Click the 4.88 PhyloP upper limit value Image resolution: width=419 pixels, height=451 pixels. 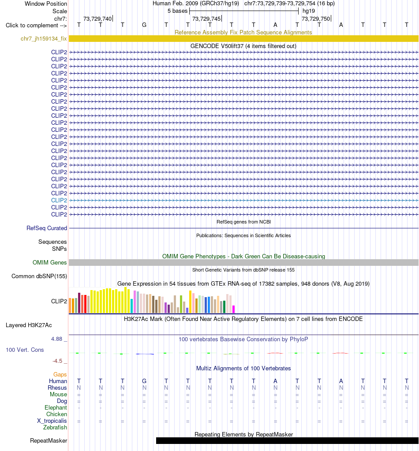[57, 339]
